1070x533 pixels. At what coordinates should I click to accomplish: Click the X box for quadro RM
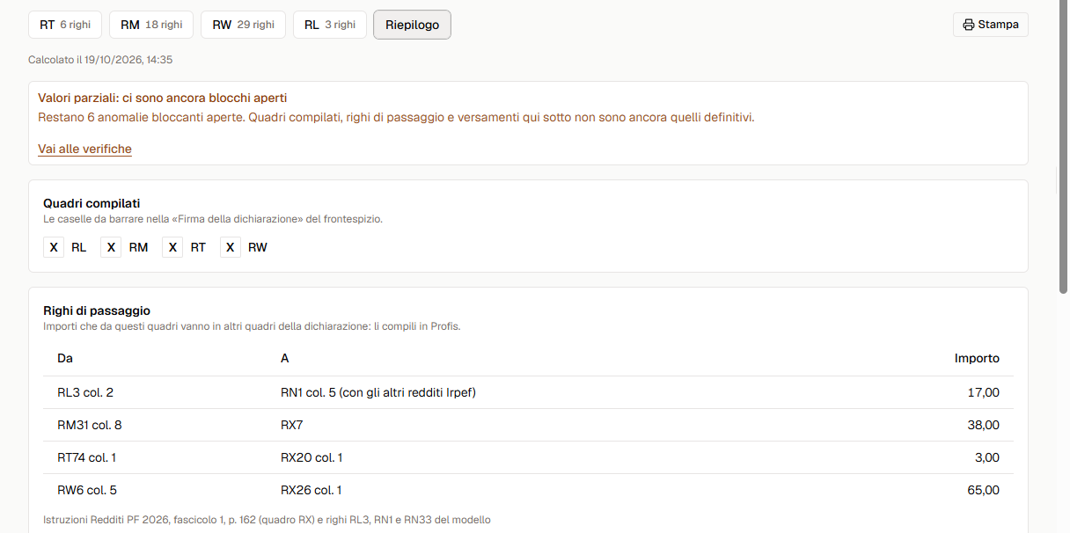pos(111,248)
